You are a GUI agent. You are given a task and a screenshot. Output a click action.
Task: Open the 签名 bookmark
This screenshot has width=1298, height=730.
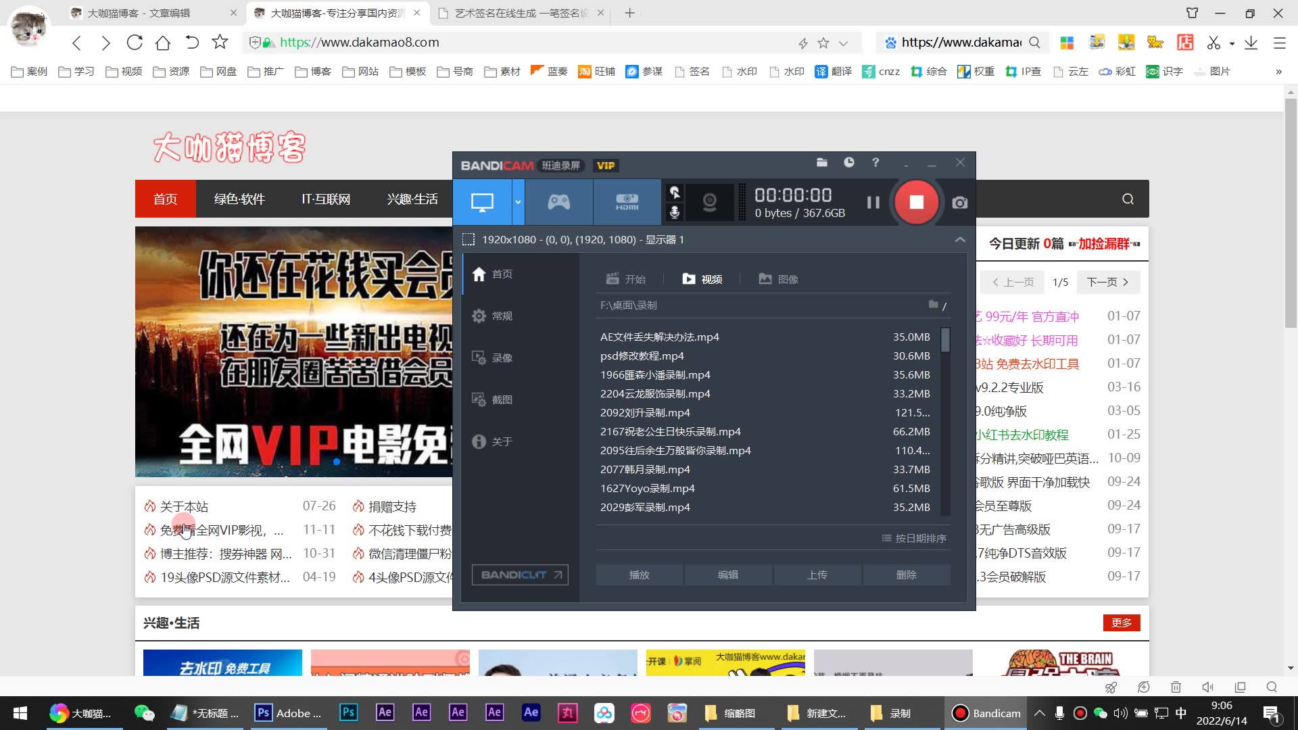692,71
